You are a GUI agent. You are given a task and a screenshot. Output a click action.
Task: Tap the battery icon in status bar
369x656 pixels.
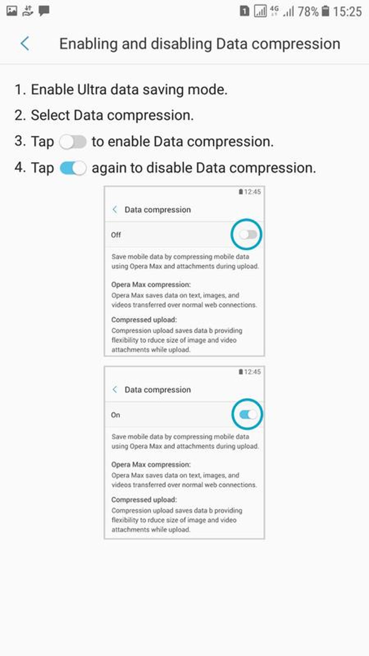326,11
